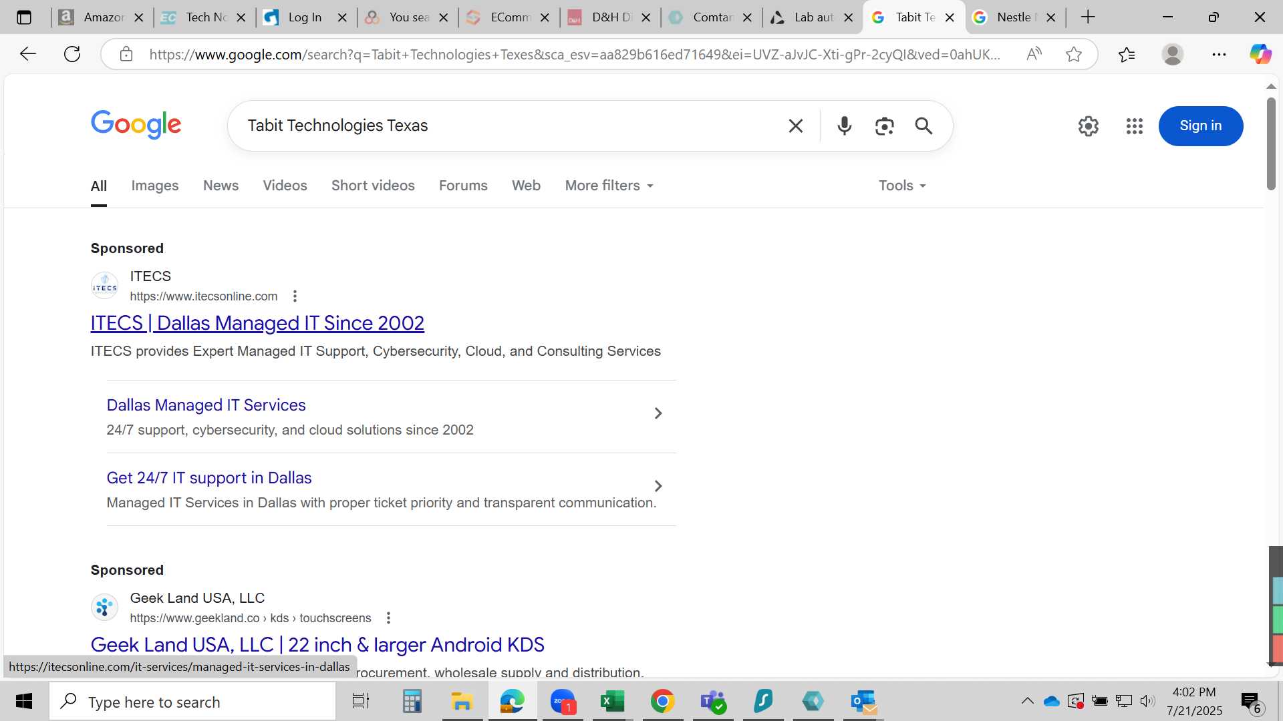Open ITECS Dallas Managed IT link
Viewport: 1283px width, 721px height.
[257, 323]
